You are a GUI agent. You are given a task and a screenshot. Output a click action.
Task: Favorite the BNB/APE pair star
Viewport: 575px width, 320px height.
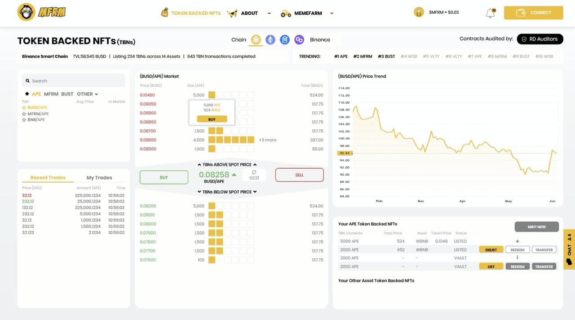24,120
